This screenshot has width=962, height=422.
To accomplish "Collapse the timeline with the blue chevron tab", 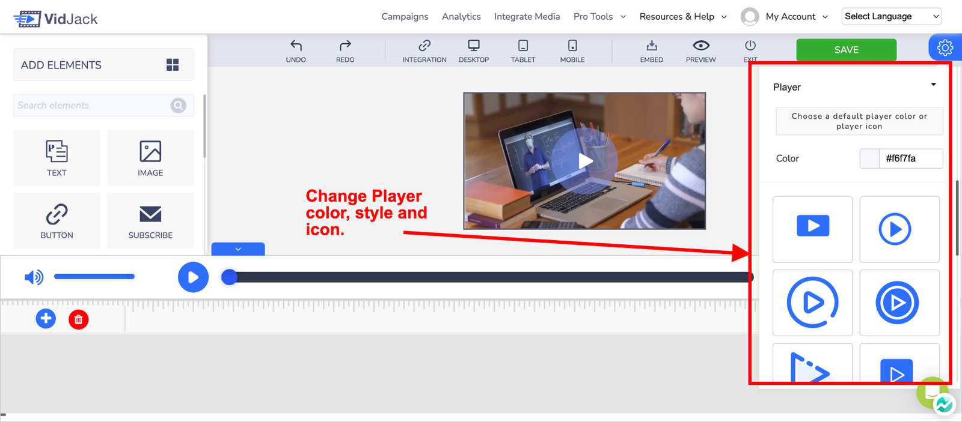I will [238, 249].
